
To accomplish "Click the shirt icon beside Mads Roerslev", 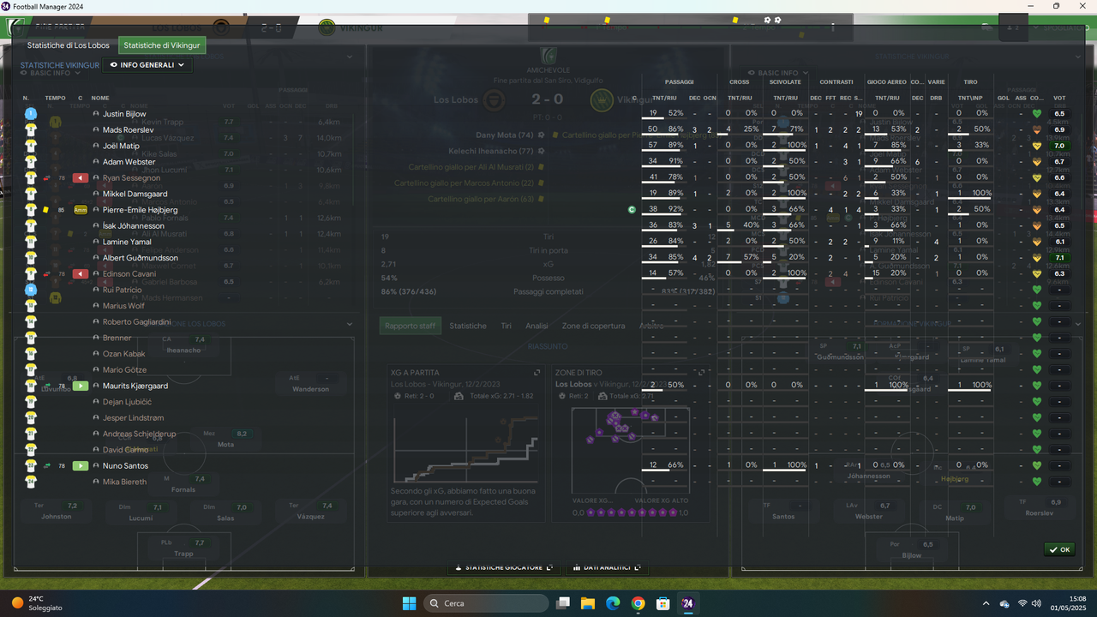I will coord(31,129).
